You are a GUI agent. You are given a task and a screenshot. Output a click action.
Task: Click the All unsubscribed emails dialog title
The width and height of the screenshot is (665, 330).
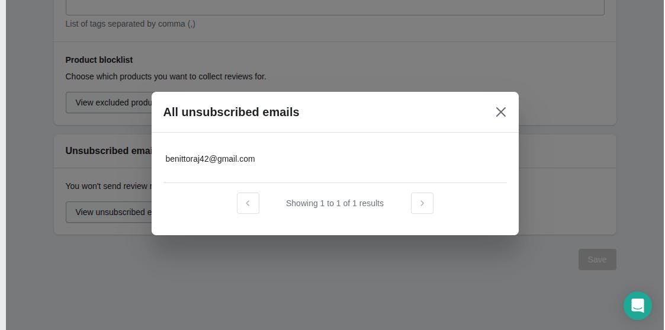pos(231,112)
